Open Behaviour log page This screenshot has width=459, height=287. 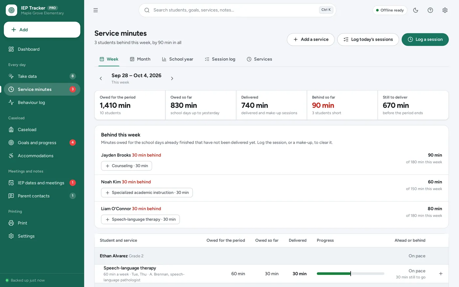tap(42, 102)
